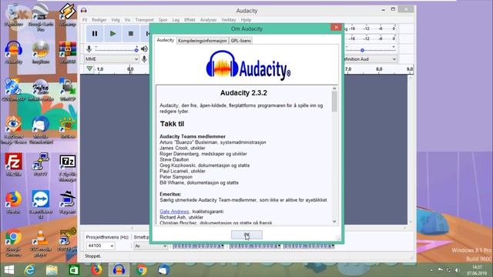The width and height of the screenshot is (493, 277).
Task: Click the scroll-down arrow of the credits list
Action: coord(334,222)
